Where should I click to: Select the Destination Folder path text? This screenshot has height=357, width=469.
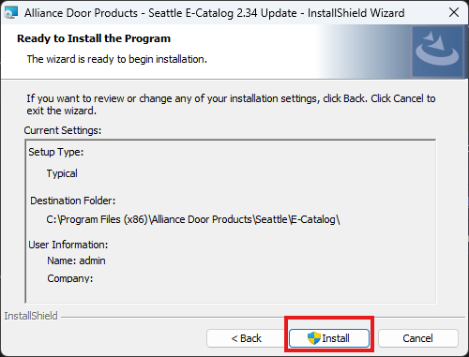coord(193,219)
